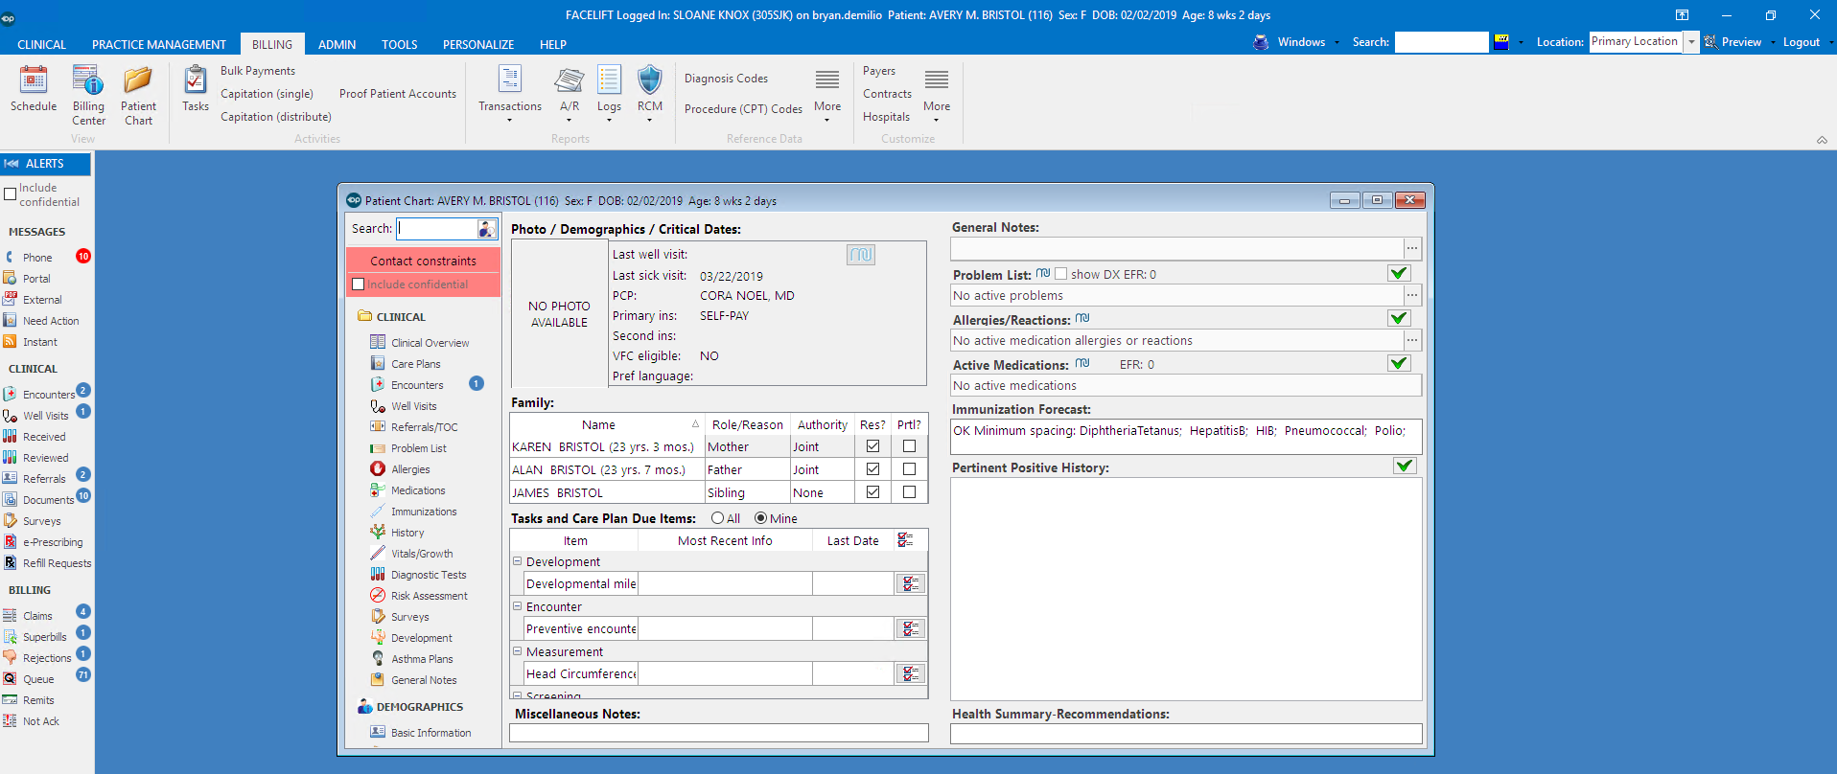Image resolution: width=1837 pixels, height=774 pixels.
Task: Click the Logout link
Action: 1801,42
